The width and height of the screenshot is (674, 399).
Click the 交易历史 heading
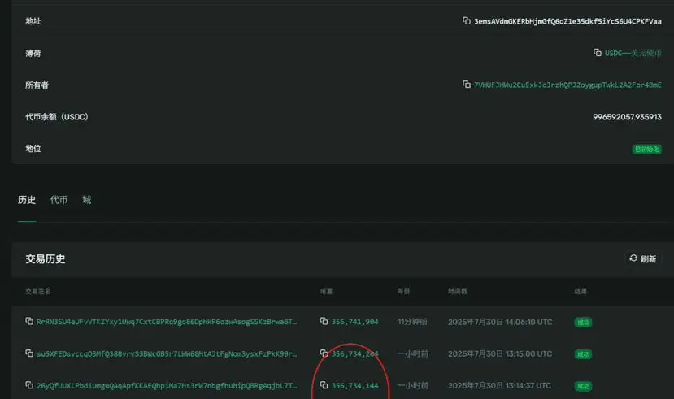(46, 259)
